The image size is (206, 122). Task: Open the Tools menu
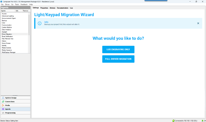(x=17, y=4)
